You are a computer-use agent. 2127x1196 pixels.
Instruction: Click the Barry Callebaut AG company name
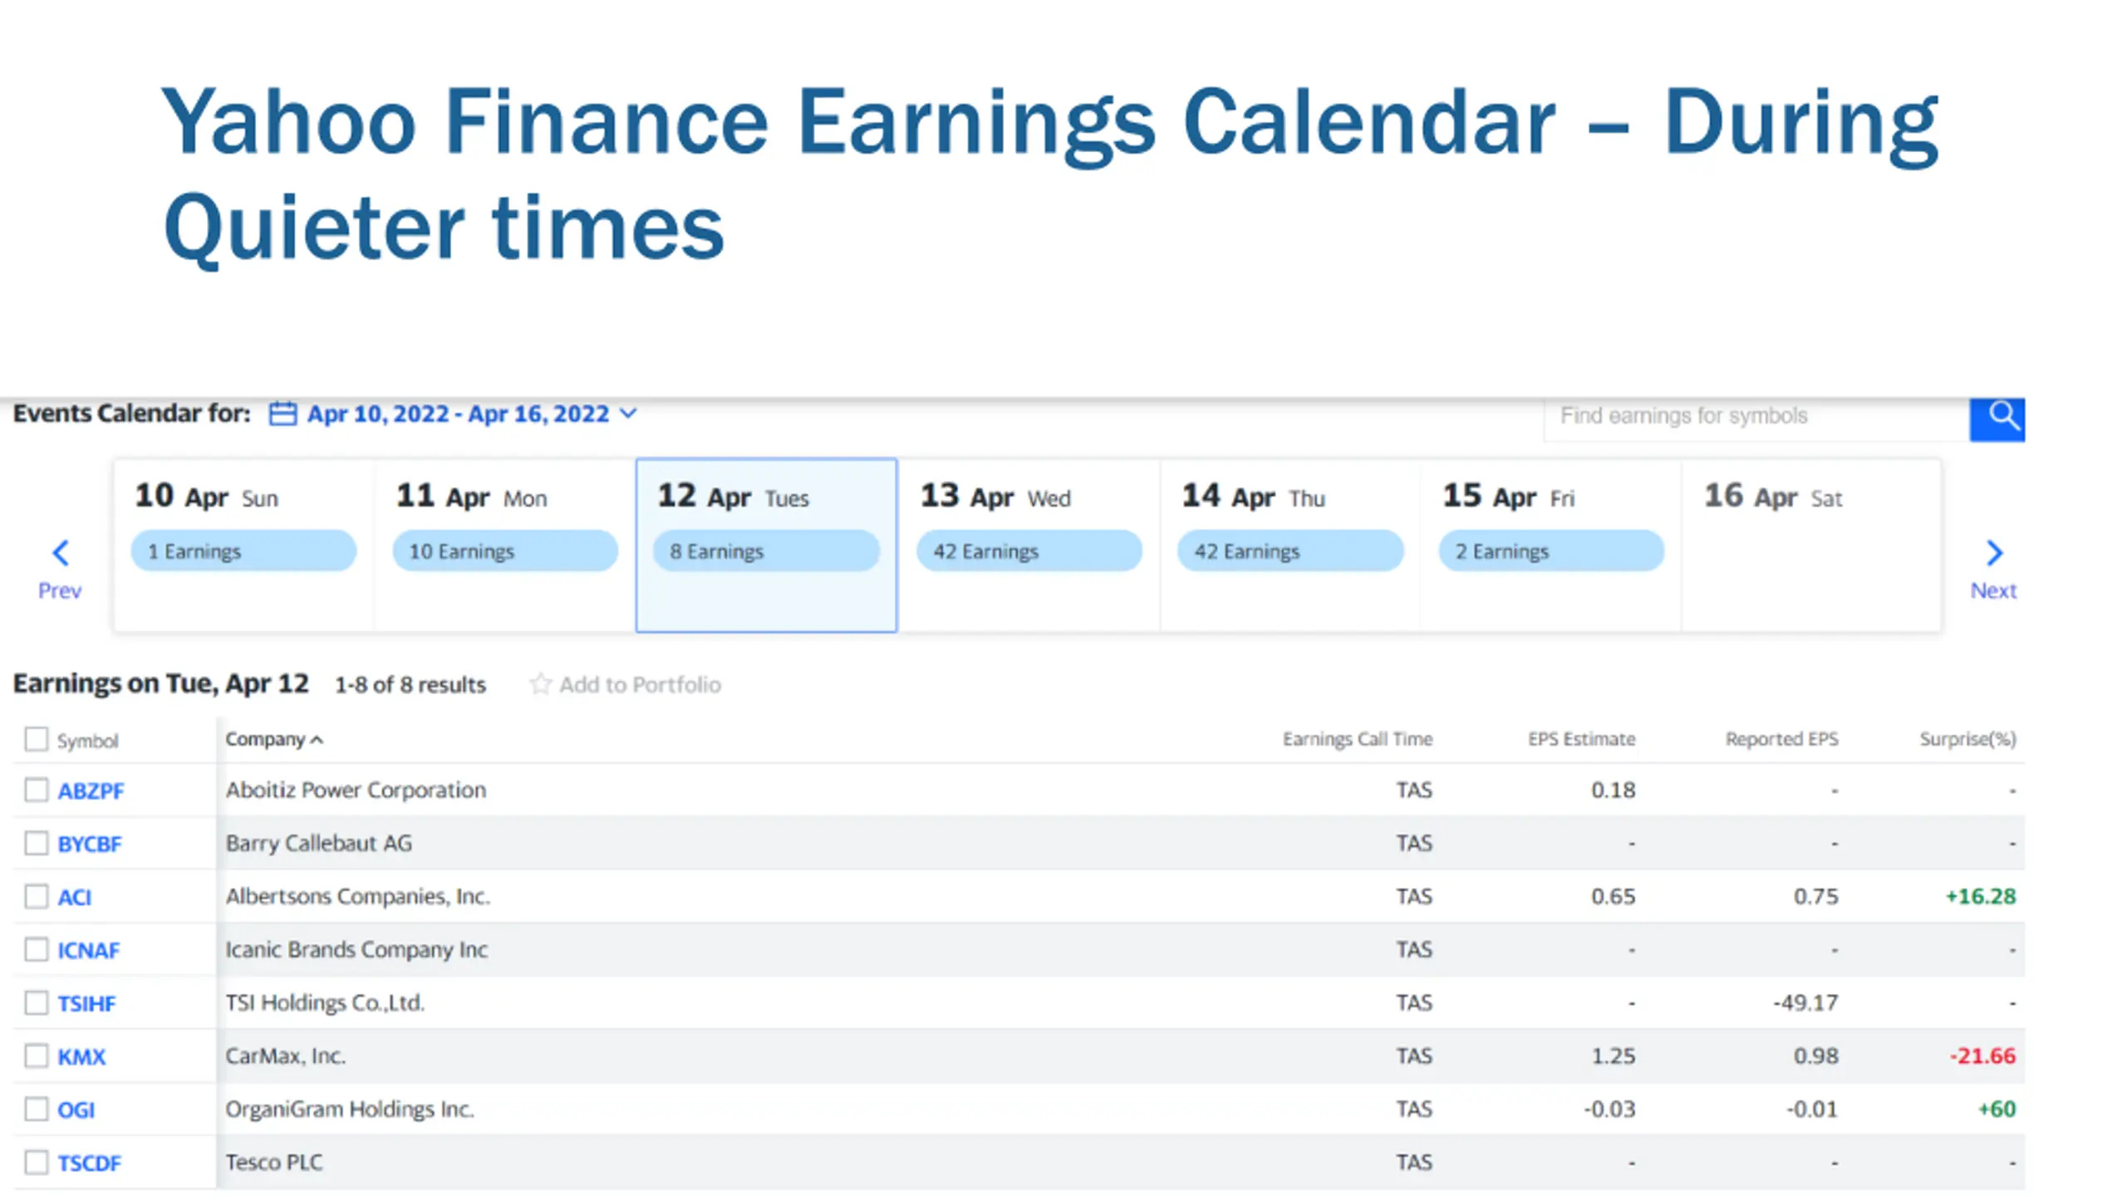pos(318,843)
